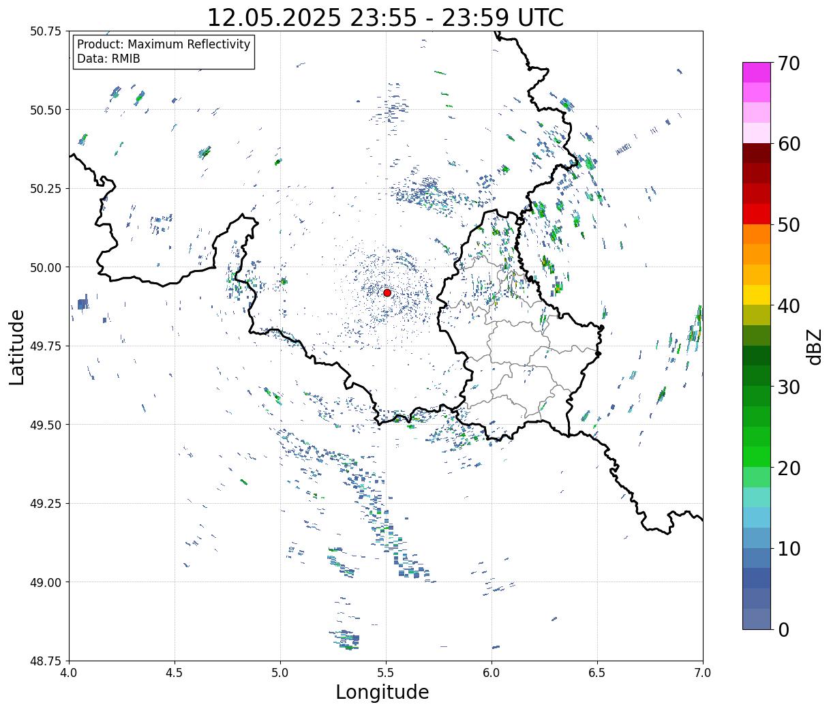
Task: Click the plot title with date and time
Action: [x=385, y=17]
